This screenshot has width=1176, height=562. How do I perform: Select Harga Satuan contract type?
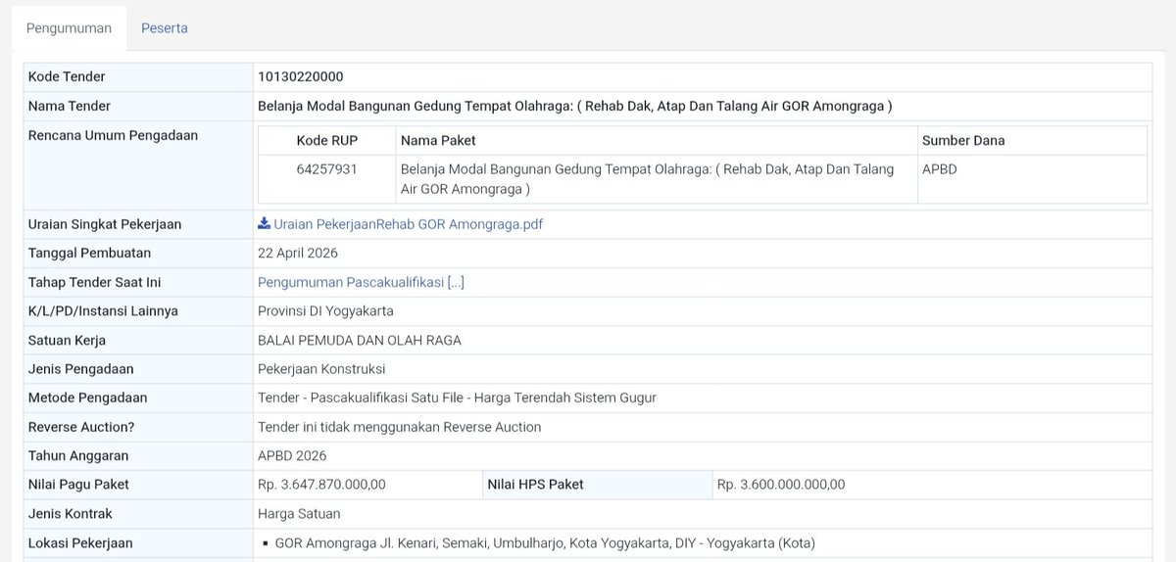pyautogui.click(x=299, y=514)
